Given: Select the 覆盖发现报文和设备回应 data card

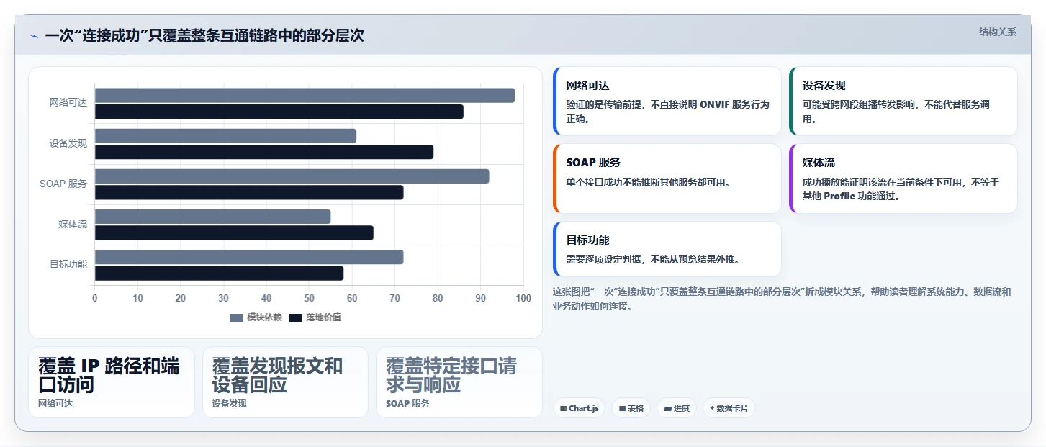Looking at the screenshot, I should pos(285,382).
